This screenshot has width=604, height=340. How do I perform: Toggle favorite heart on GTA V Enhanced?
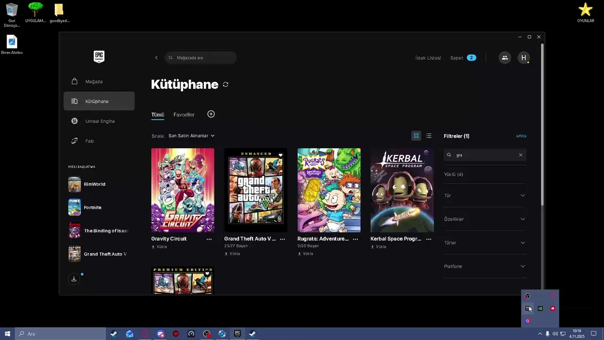pyautogui.click(x=280, y=155)
